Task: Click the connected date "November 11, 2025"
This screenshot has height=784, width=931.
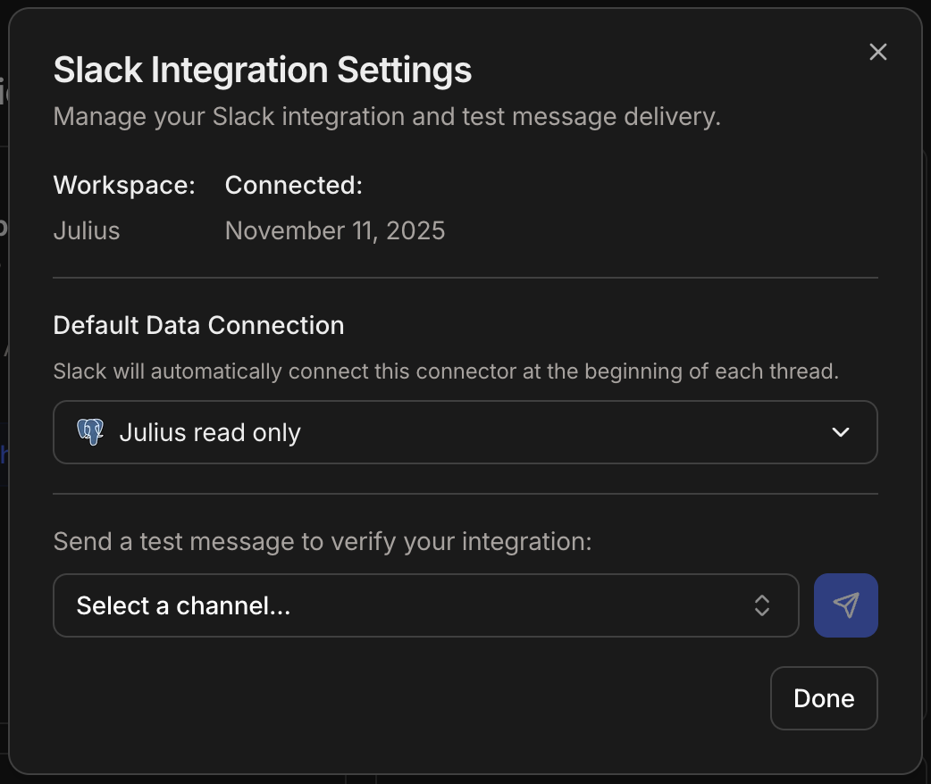Action: point(335,230)
